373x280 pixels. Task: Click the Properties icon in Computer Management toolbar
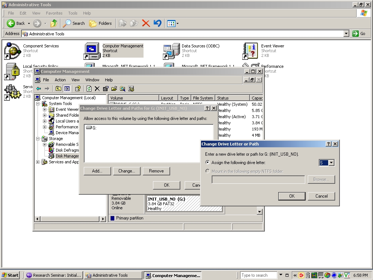click(106, 89)
